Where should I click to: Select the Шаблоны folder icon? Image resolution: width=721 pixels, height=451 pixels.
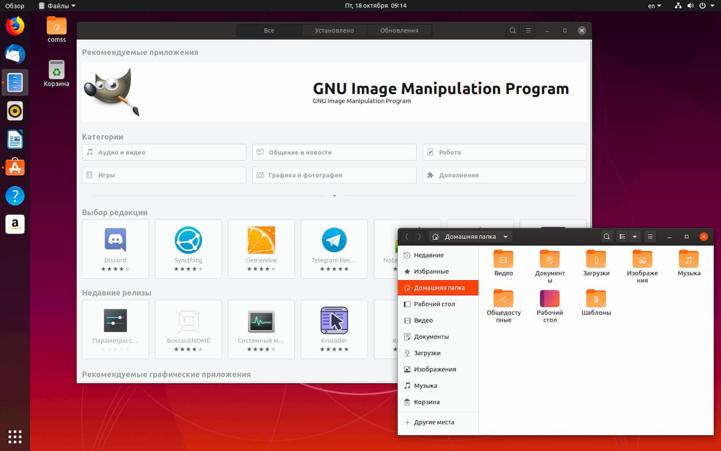(596, 303)
